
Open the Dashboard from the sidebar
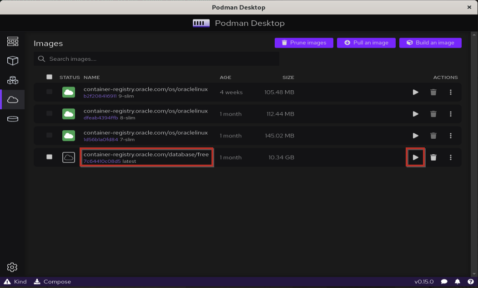pyautogui.click(x=13, y=41)
